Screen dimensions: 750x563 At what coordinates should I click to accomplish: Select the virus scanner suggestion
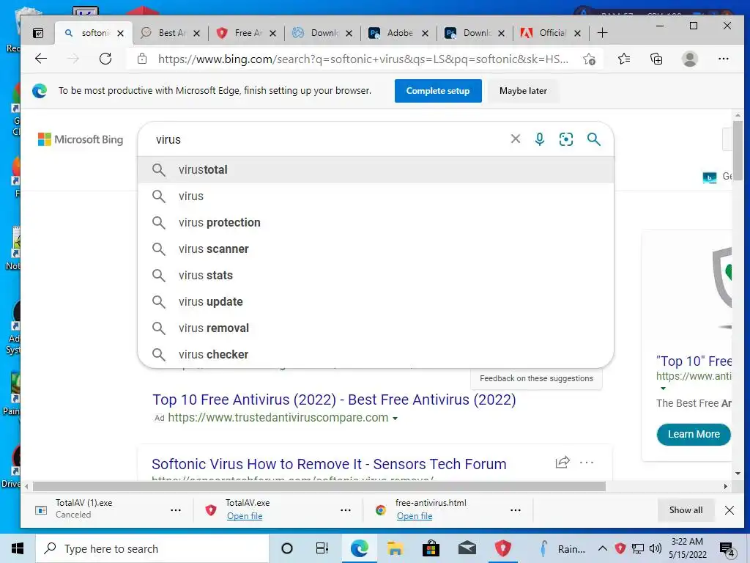click(376, 249)
